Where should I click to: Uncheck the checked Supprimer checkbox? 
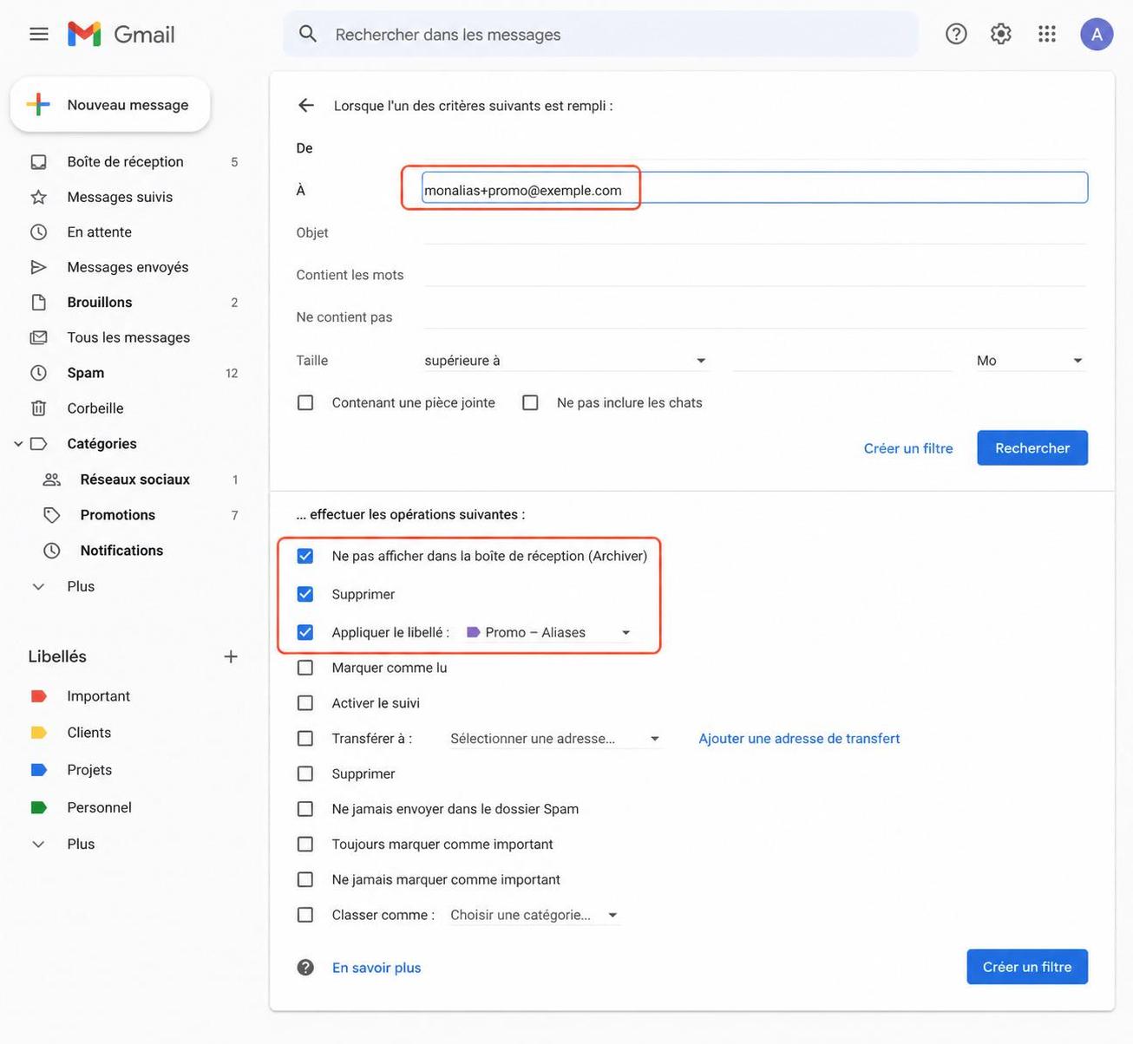tap(305, 594)
